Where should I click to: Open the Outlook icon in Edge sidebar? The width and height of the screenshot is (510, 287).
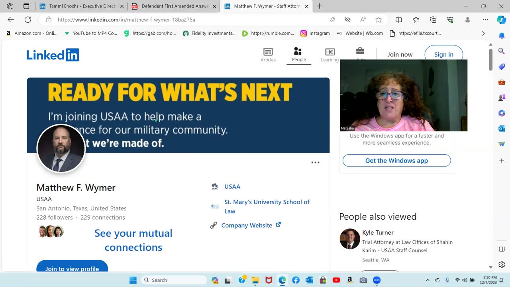click(x=502, y=128)
